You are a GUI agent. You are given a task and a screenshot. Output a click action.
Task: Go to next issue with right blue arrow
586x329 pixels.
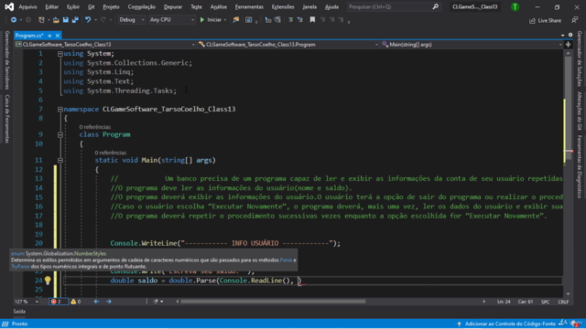[109, 302]
